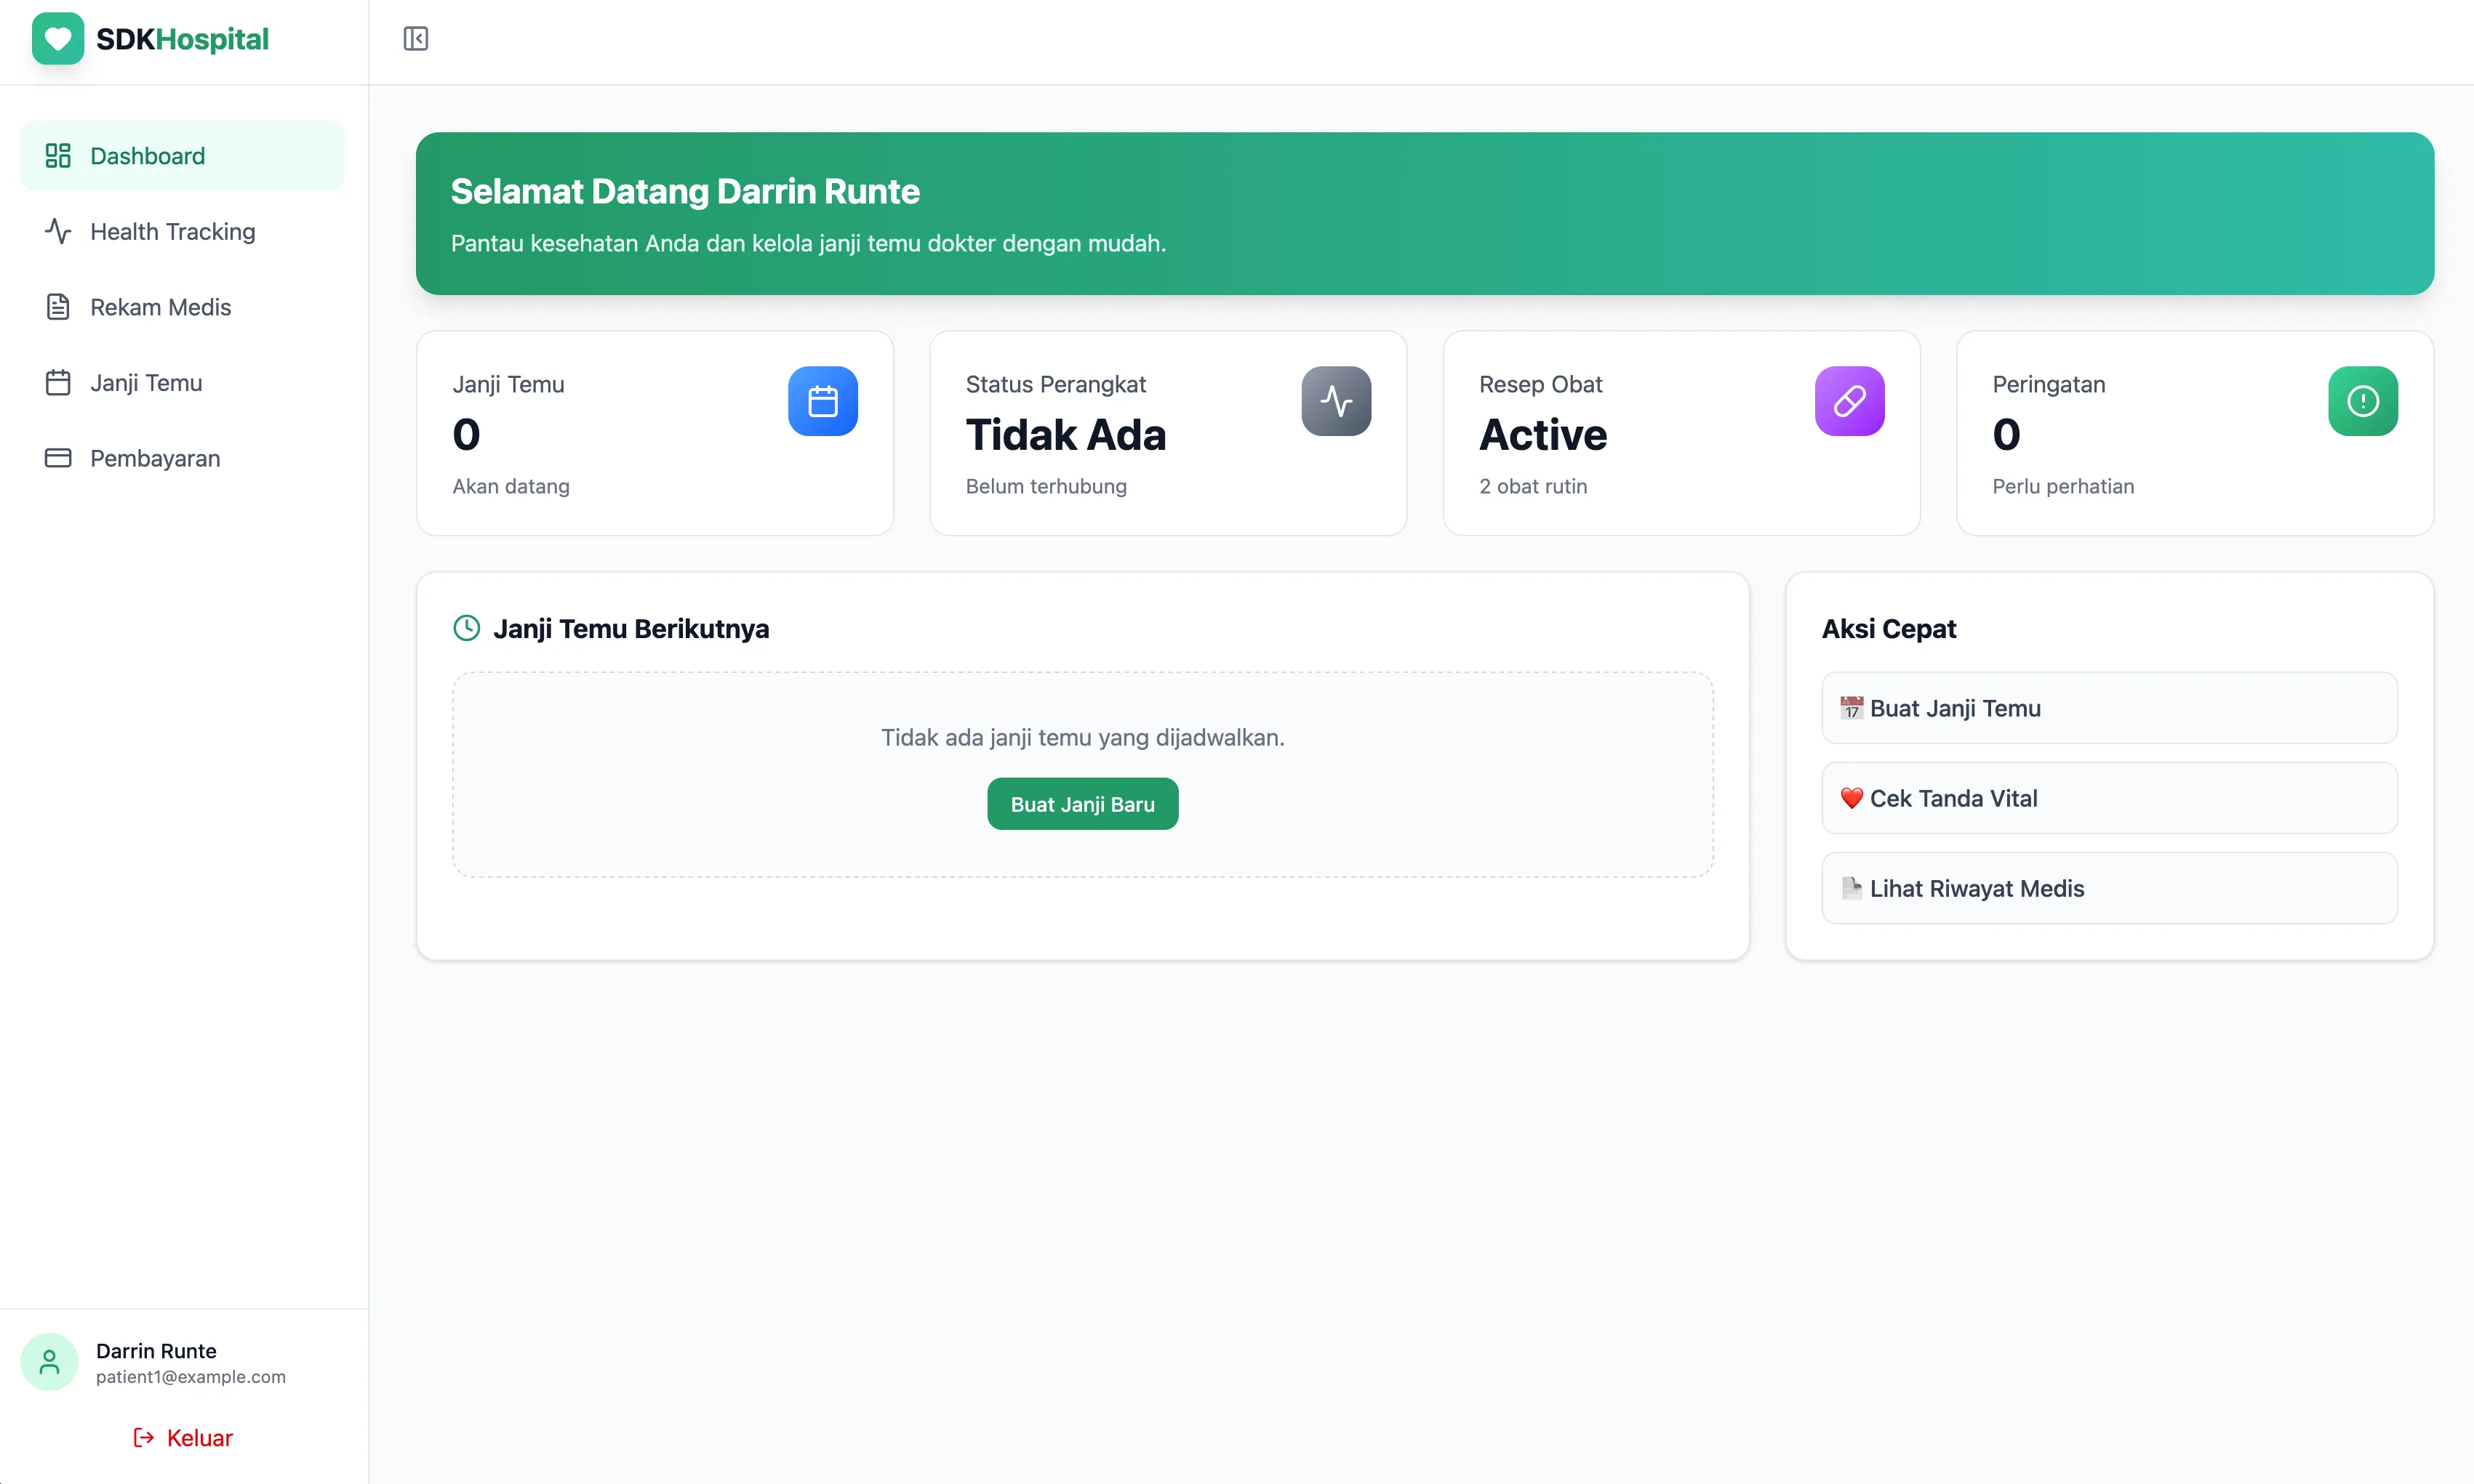The width and height of the screenshot is (2474, 1484).
Task: Open Lihat Riwayat Medis quick action
Action: 2108,888
